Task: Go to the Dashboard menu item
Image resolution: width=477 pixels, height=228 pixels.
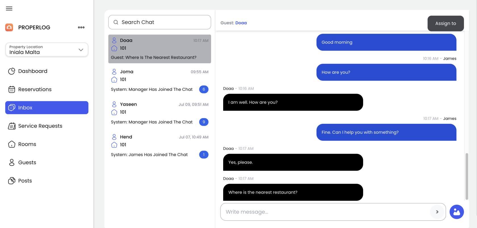Action: coord(33,71)
